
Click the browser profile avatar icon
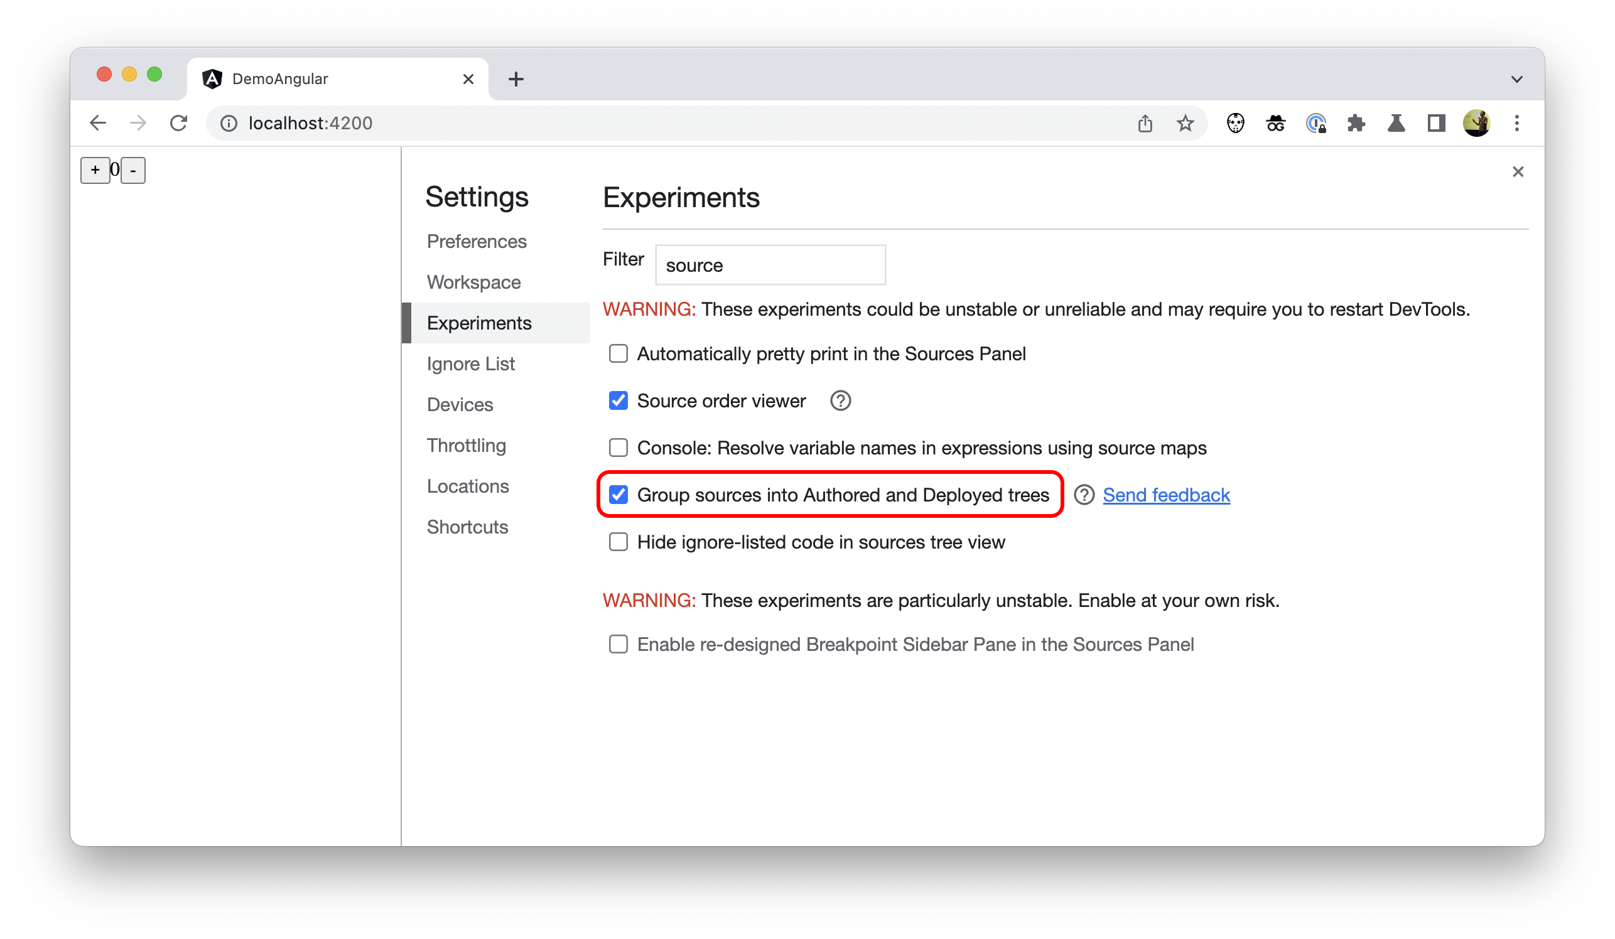[x=1476, y=122]
